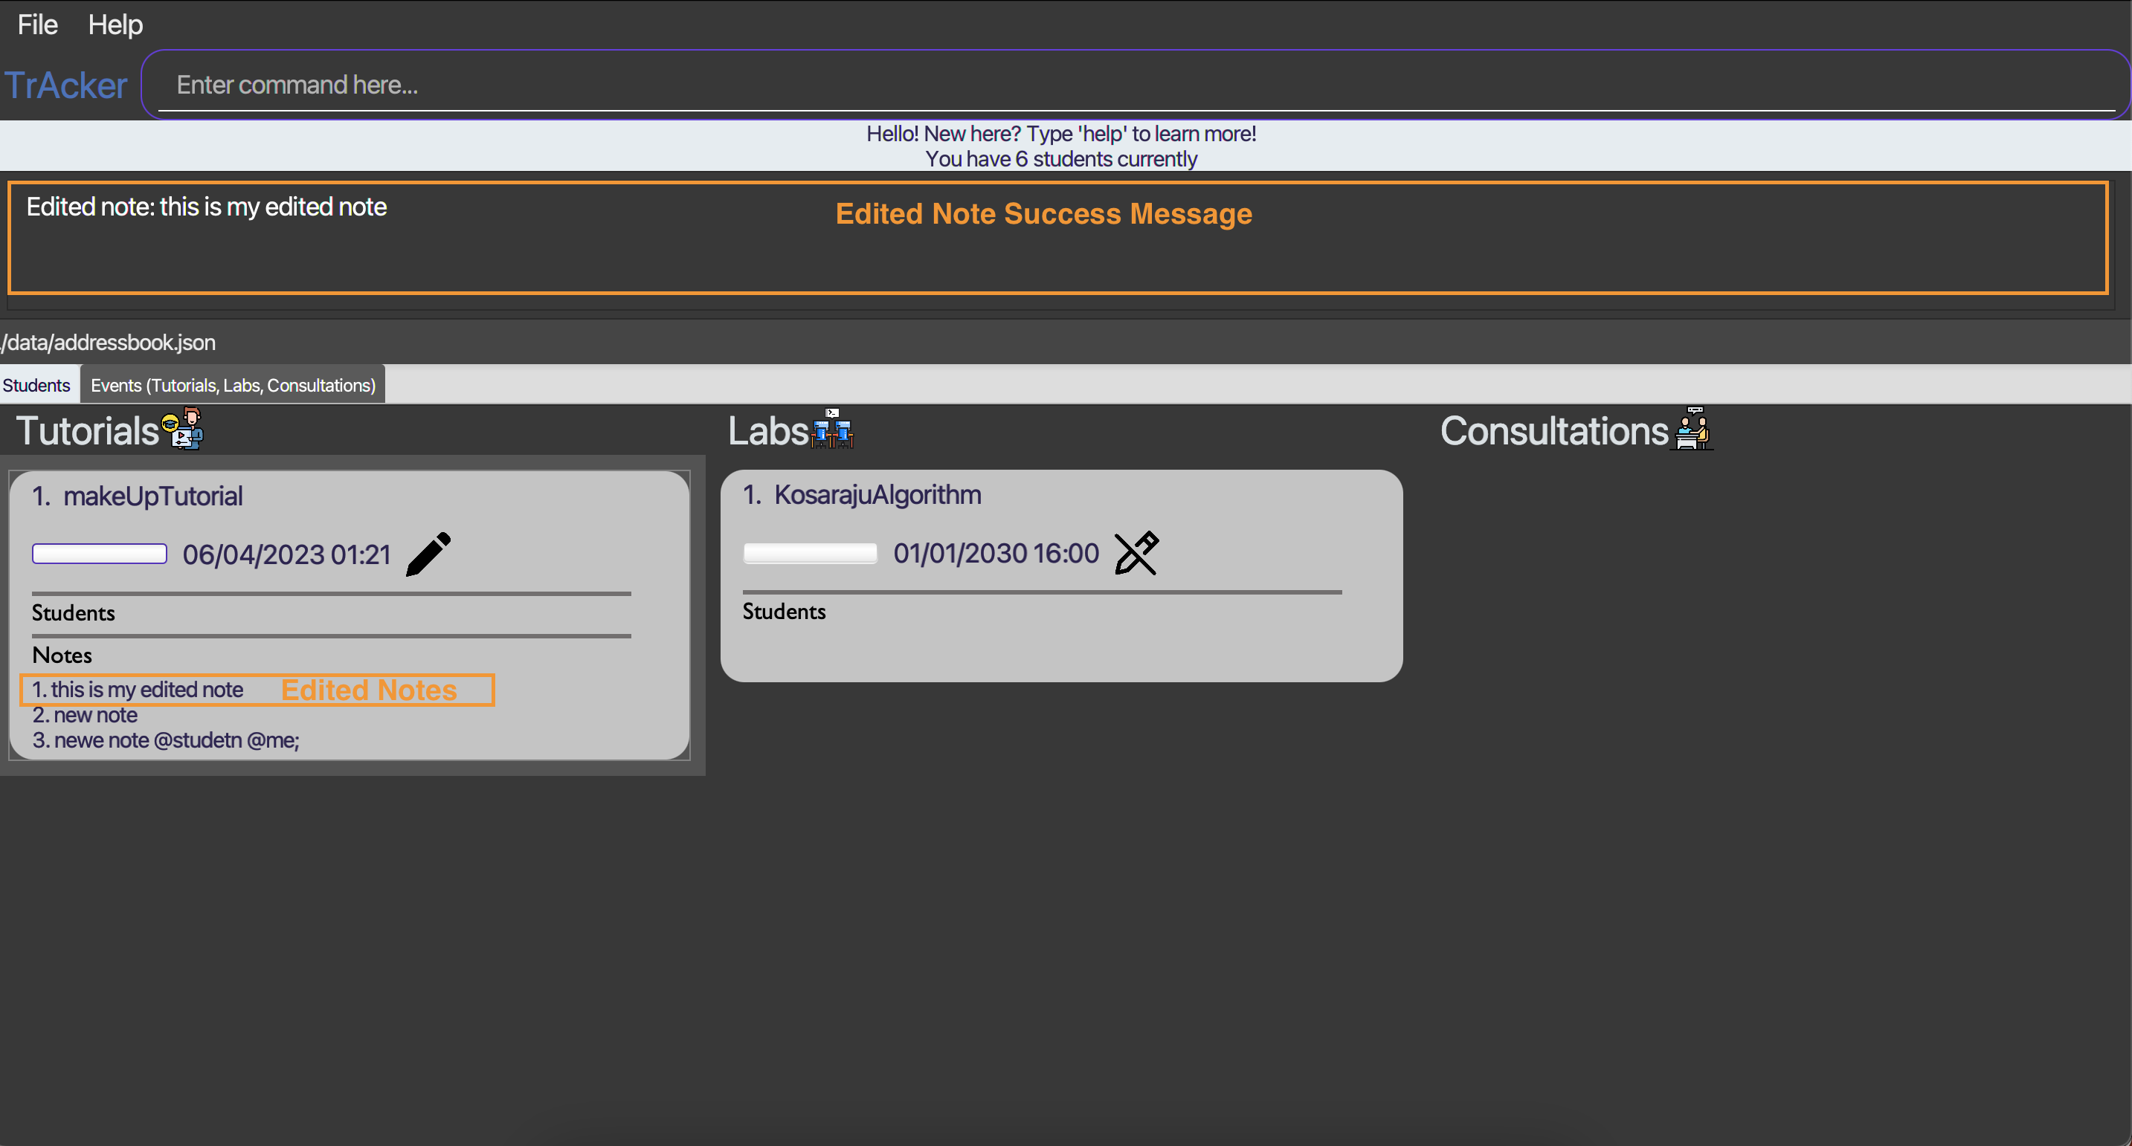Open the Help menu
Screen dimensions: 2132x1146
[116, 25]
